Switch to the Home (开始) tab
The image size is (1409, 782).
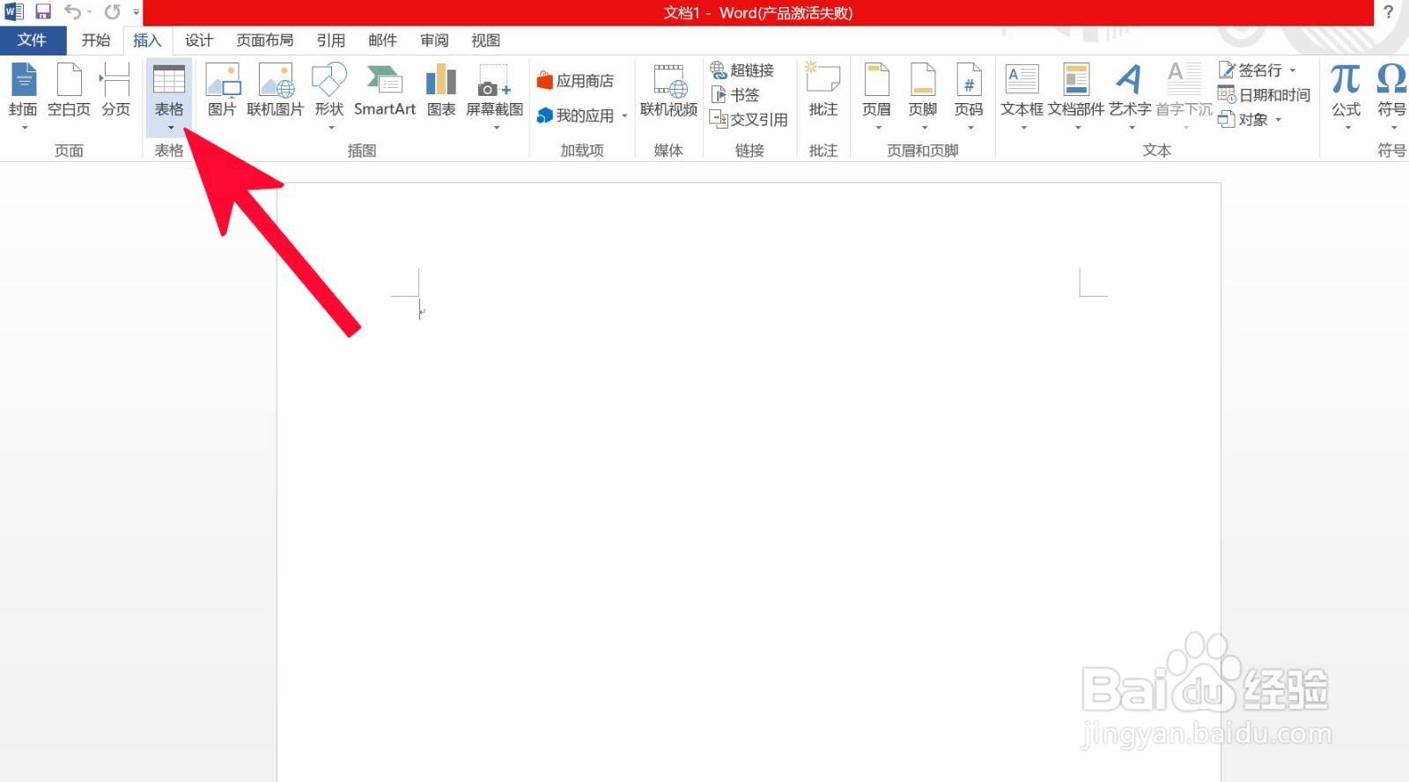tap(96, 41)
